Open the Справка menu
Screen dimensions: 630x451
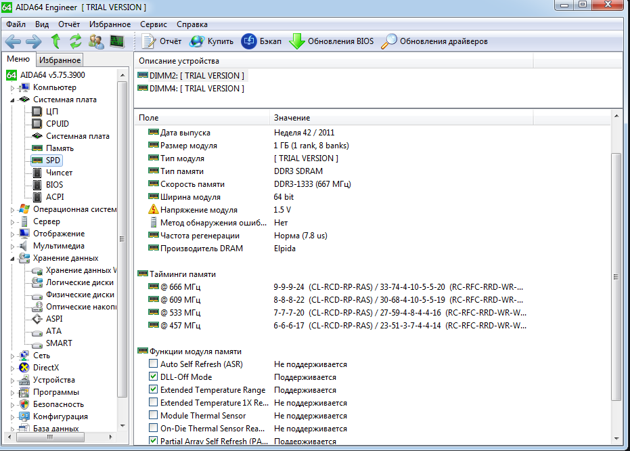tap(192, 24)
